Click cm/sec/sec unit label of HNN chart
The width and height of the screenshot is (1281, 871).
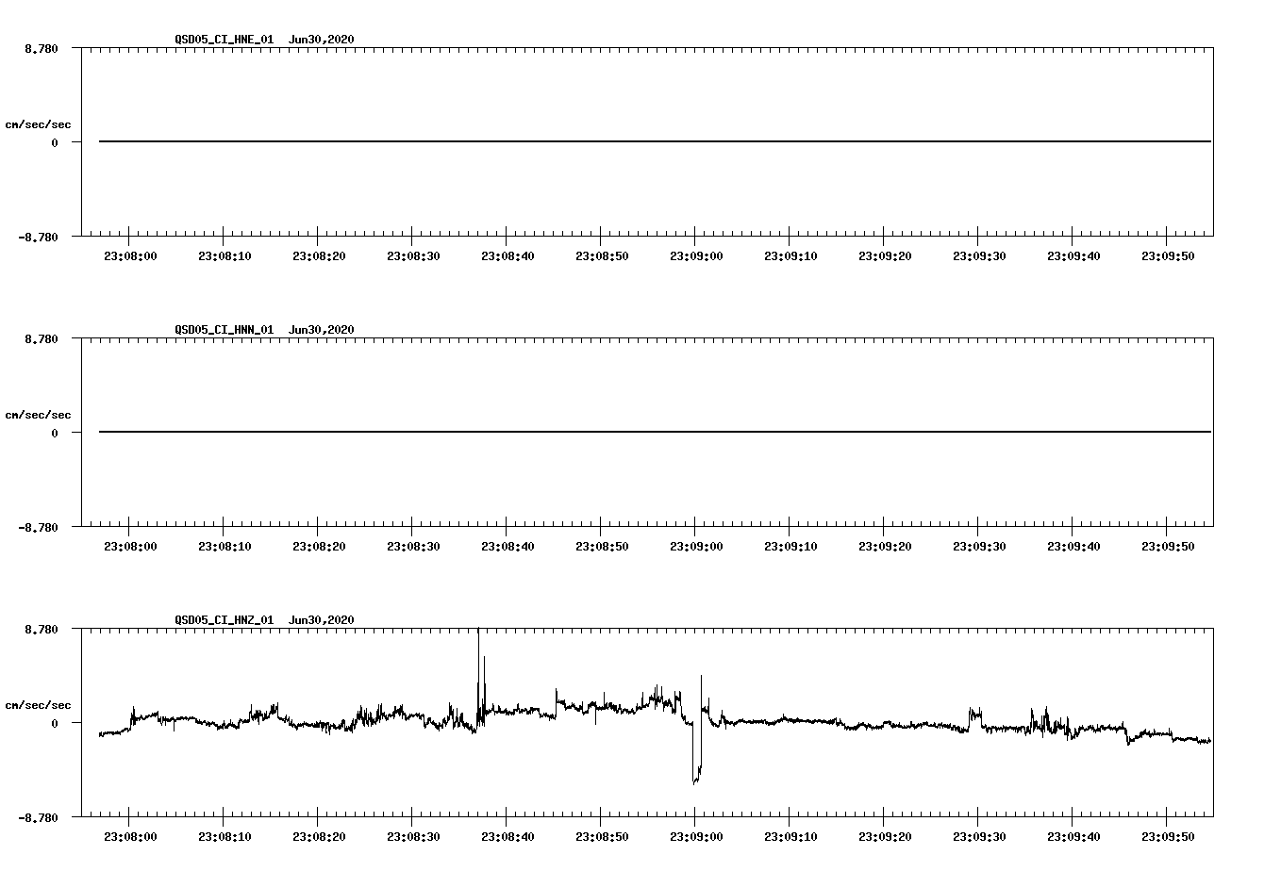[38, 415]
